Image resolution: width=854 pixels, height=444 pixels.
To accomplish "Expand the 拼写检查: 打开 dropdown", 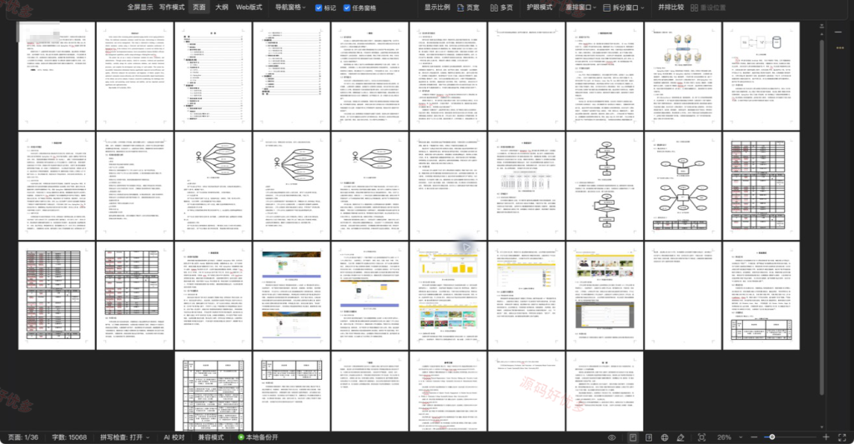I will [x=125, y=437].
